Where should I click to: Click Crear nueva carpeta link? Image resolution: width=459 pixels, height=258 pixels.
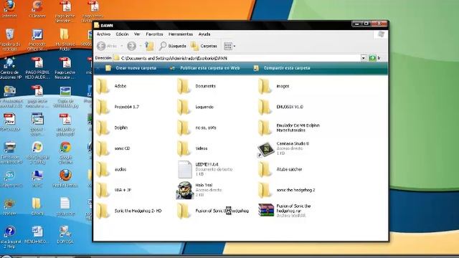coord(131,68)
